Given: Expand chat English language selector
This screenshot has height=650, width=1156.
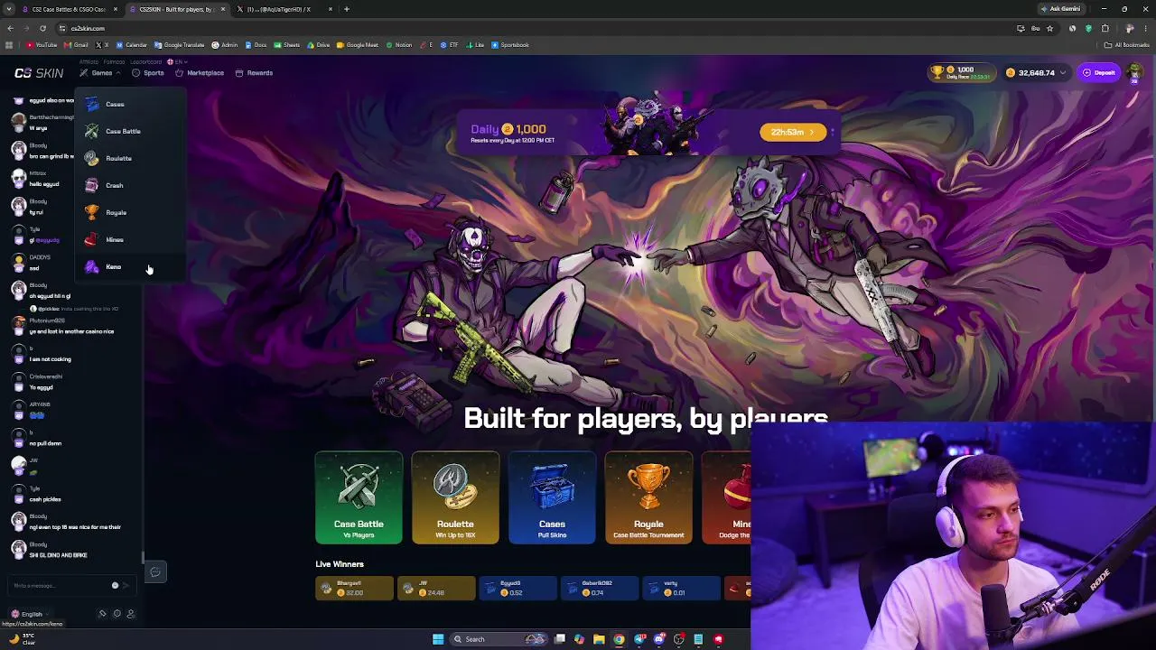Looking at the screenshot, I should pos(29,614).
